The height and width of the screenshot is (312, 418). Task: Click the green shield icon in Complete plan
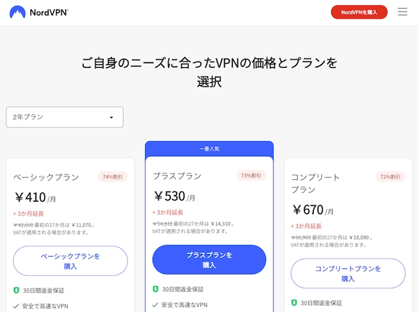[x=294, y=302]
